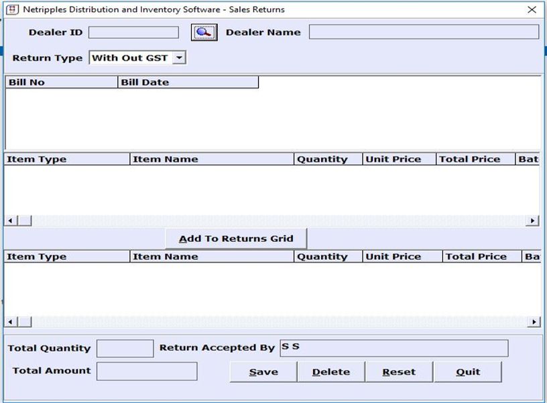Click the returns grid horizontal scrollbar thumb
Screen dimensions: 547x403
[25, 322]
